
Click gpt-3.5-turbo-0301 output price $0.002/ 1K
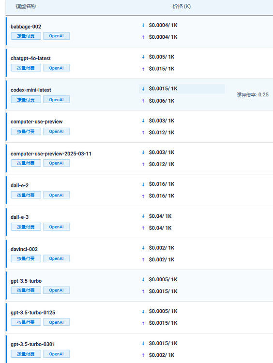(x=162, y=355)
